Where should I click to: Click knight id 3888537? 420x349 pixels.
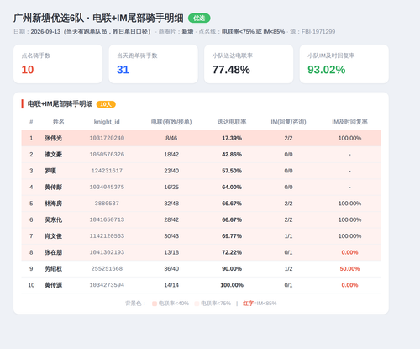coord(107,204)
